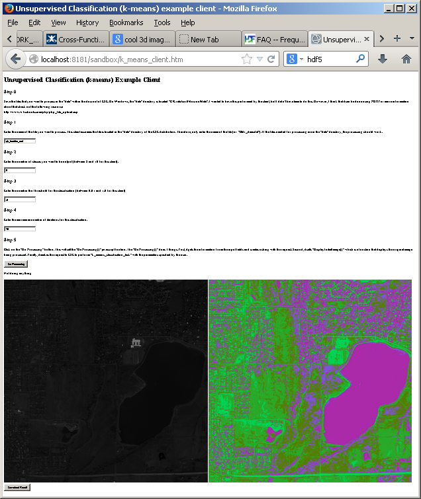
Task: Maximize the Firefox window
Action: click(399, 9)
